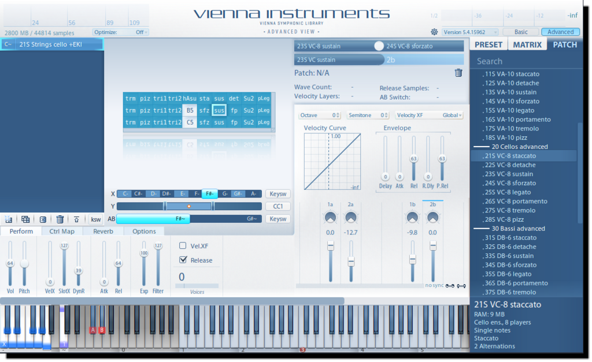Select the sta cell in matrix top row
The image size is (592, 362).
tap(204, 98)
